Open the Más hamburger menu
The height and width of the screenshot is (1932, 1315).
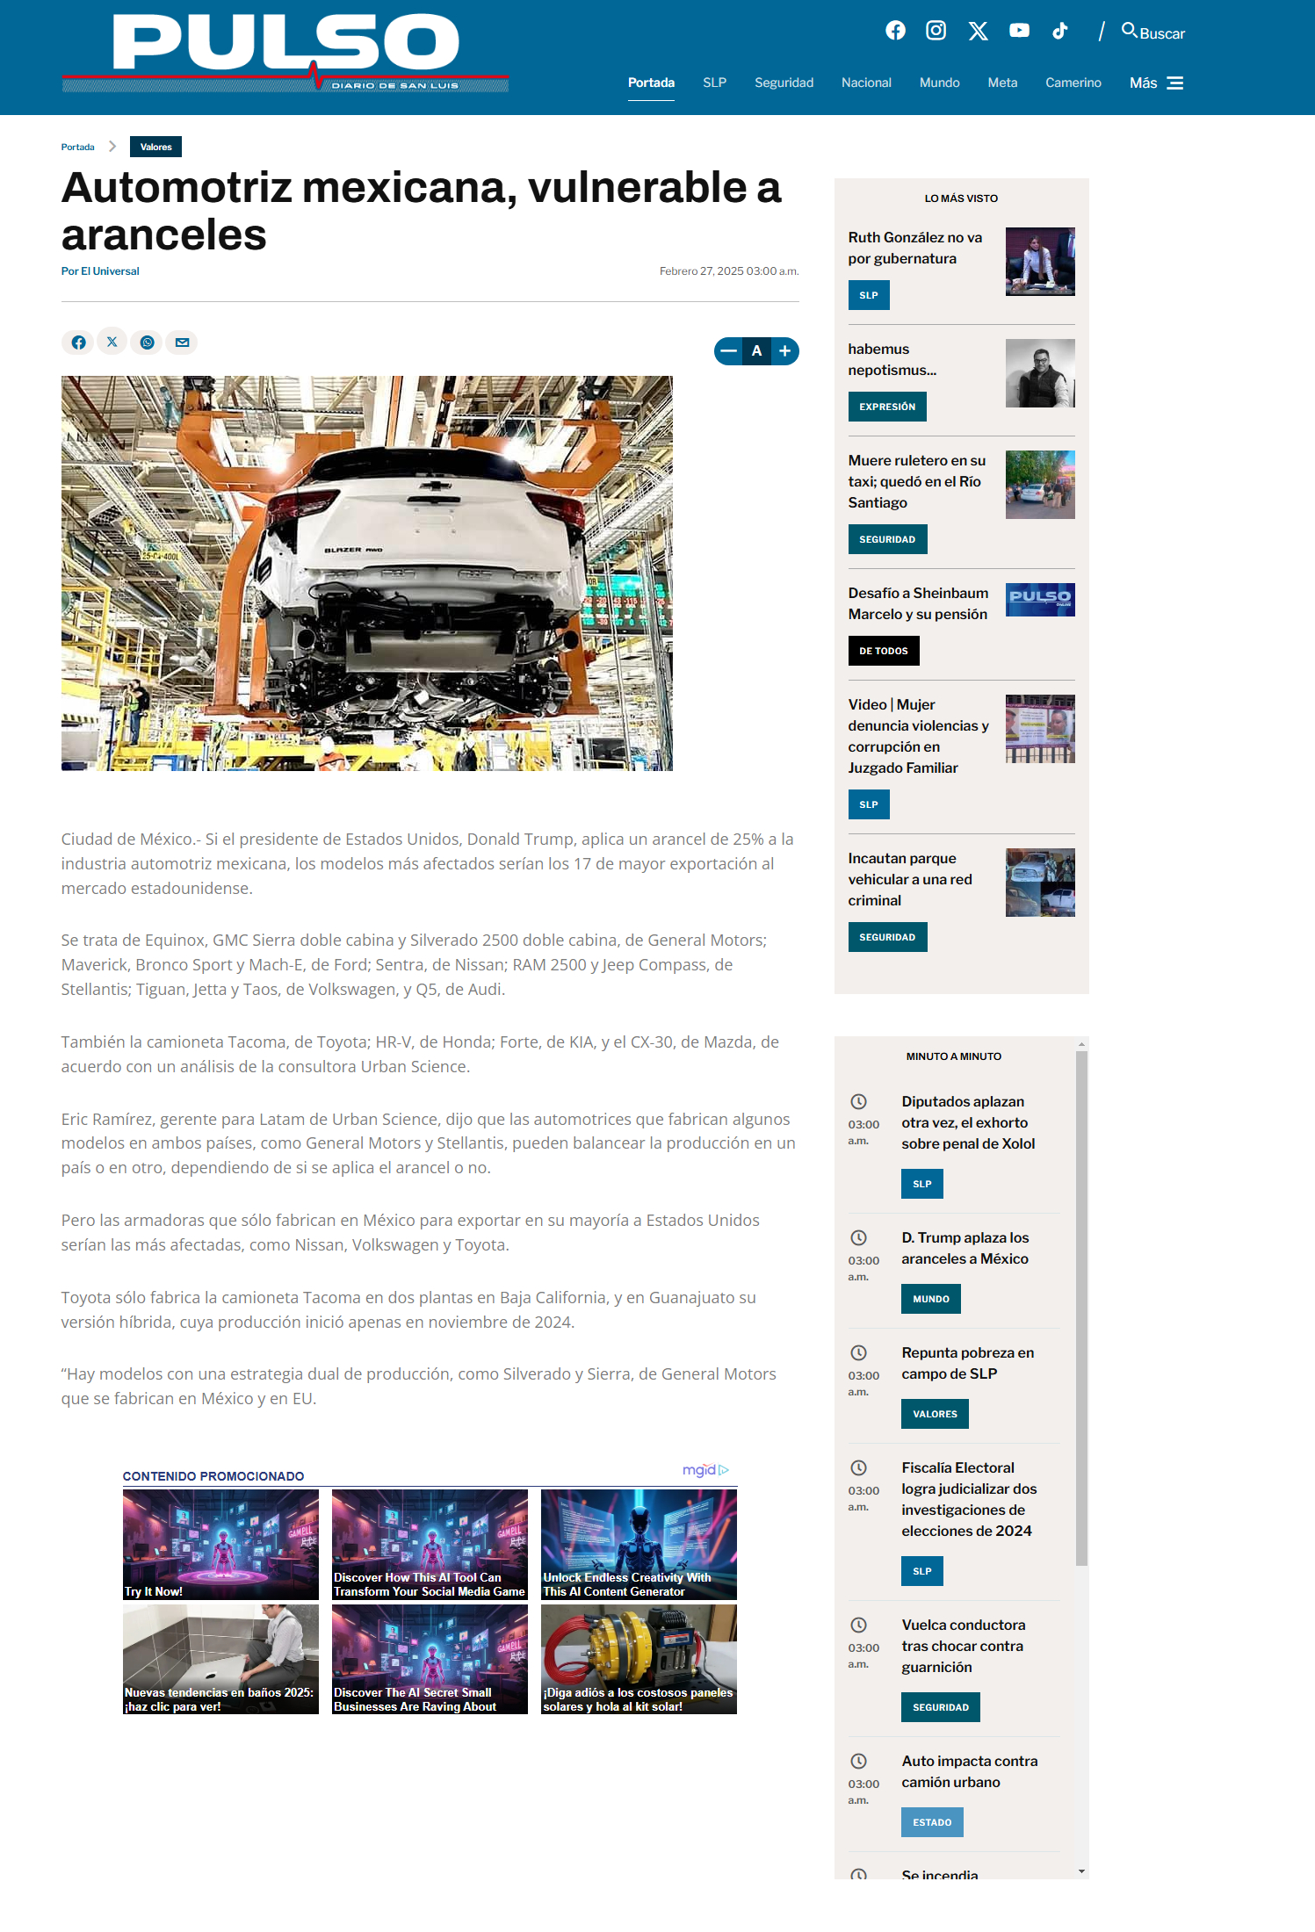pos(1156,83)
